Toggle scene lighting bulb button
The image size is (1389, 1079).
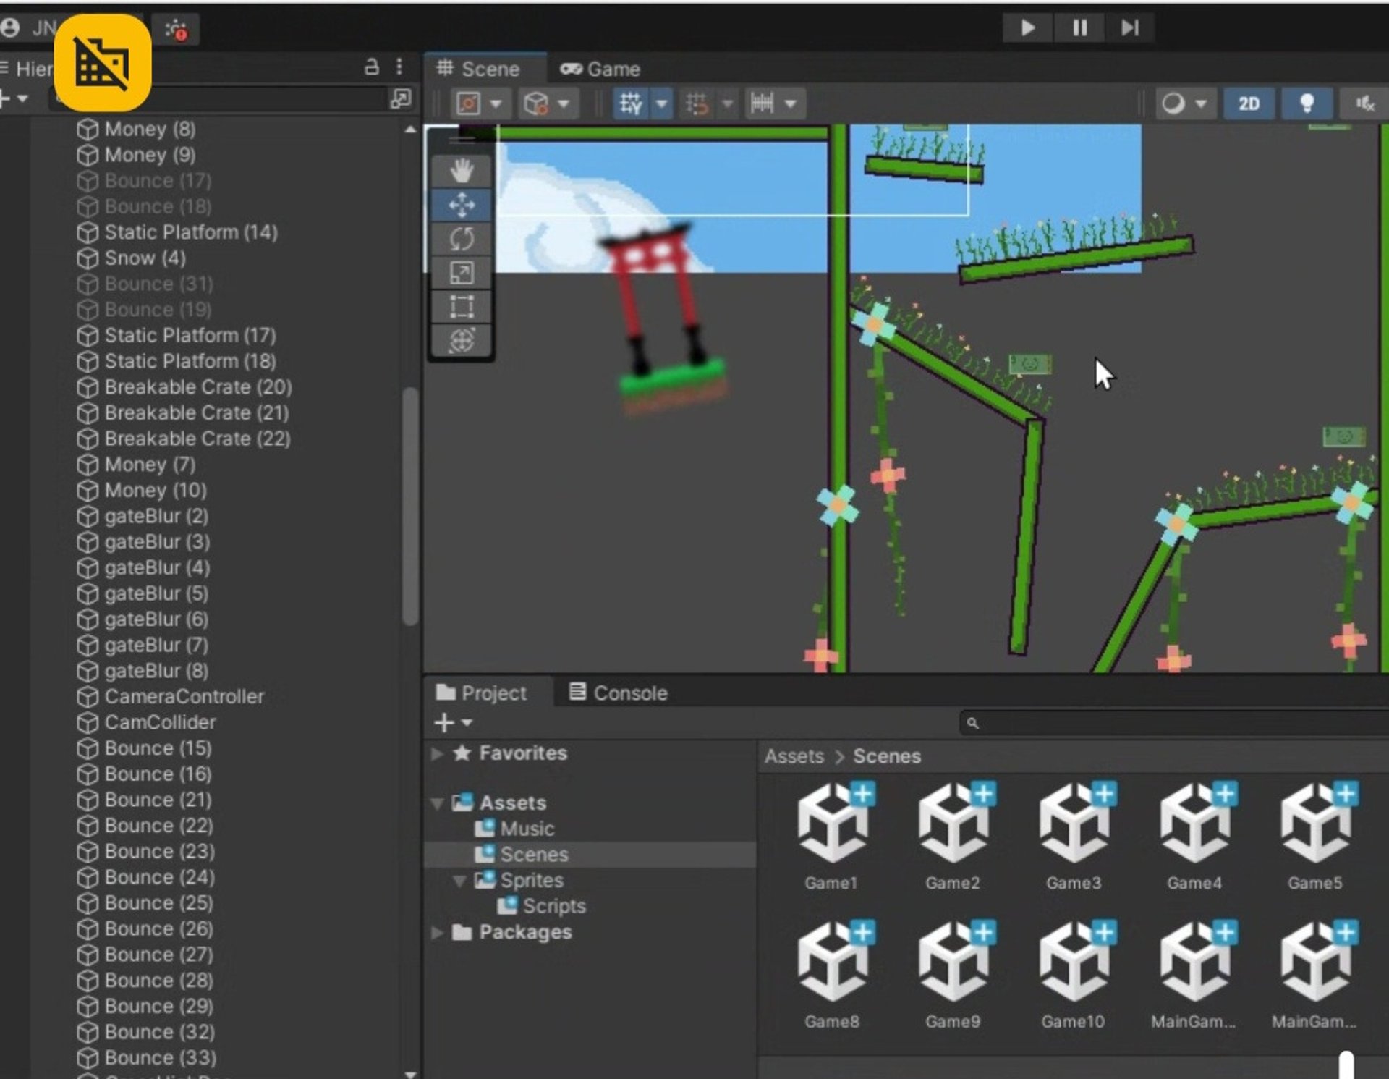(x=1307, y=103)
